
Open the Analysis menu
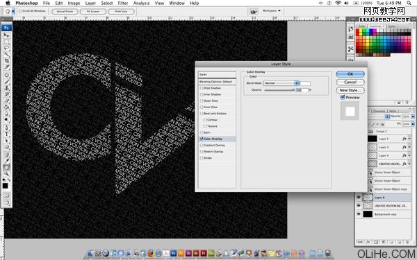pos(141,3)
